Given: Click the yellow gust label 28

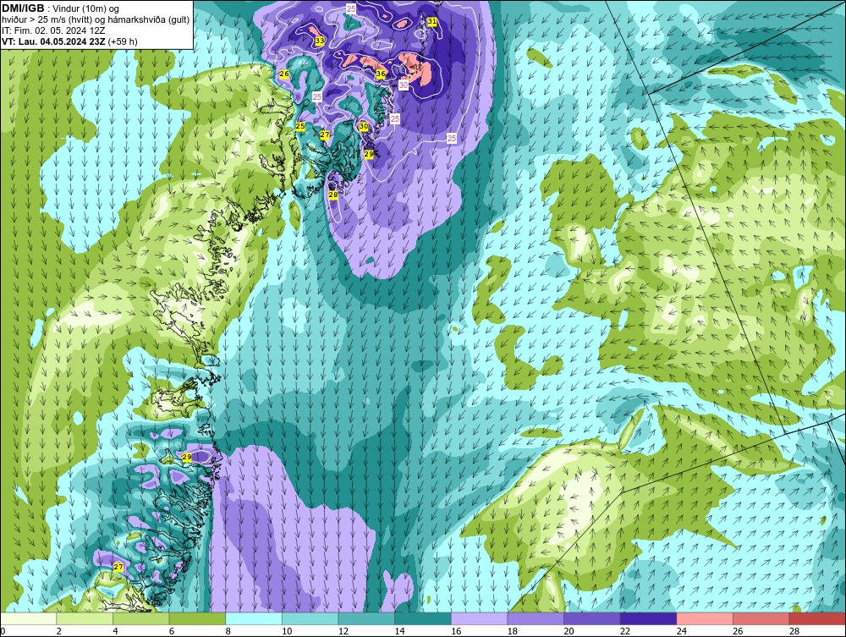Looking at the screenshot, I should coord(332,195).
